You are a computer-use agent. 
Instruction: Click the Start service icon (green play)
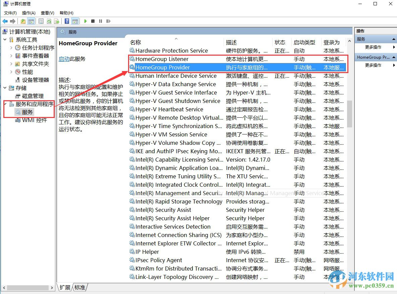point(86,21)
